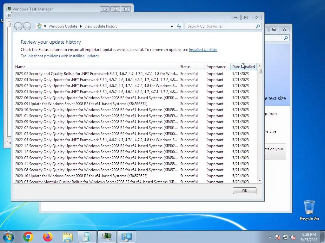The height and width of the screenshot is (243, 325).
Task: Select the 2020-03 Security Only Quality Update row
Action: point(135,158)
